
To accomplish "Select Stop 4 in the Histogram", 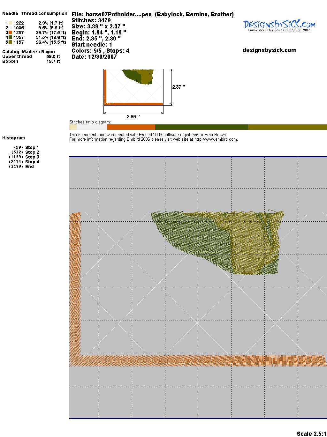I will (x=32, y=162).
